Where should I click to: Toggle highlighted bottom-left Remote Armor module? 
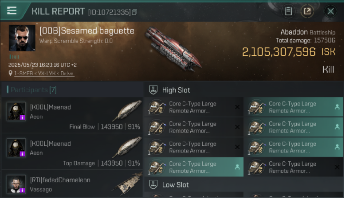(x=194, y=167)
